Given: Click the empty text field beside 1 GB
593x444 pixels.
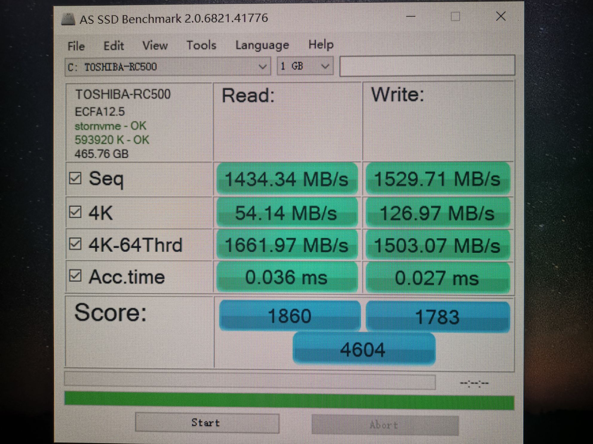Looking at the screenshot, I should tap(427, 66).
